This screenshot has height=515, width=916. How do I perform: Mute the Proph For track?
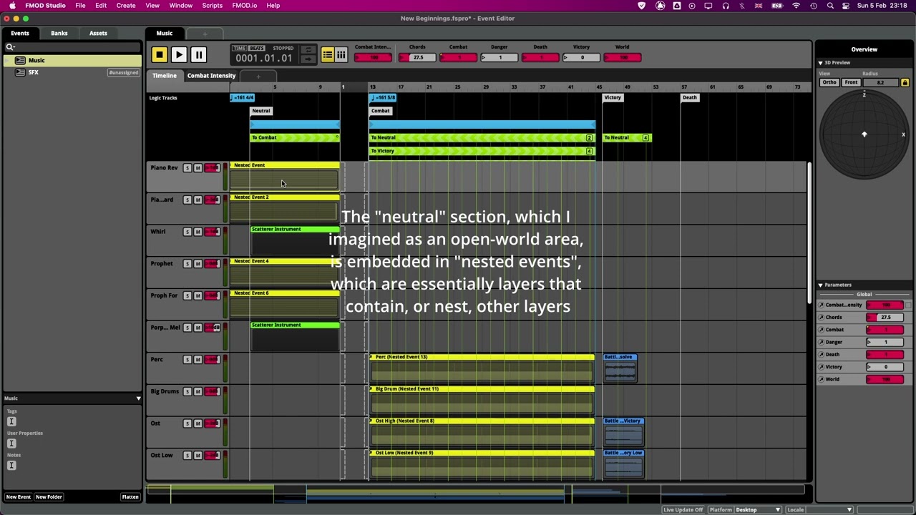(x=198, y=295)
